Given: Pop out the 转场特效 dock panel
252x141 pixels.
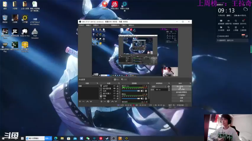Looking at the screenshot, I should (x=169, y=83).
